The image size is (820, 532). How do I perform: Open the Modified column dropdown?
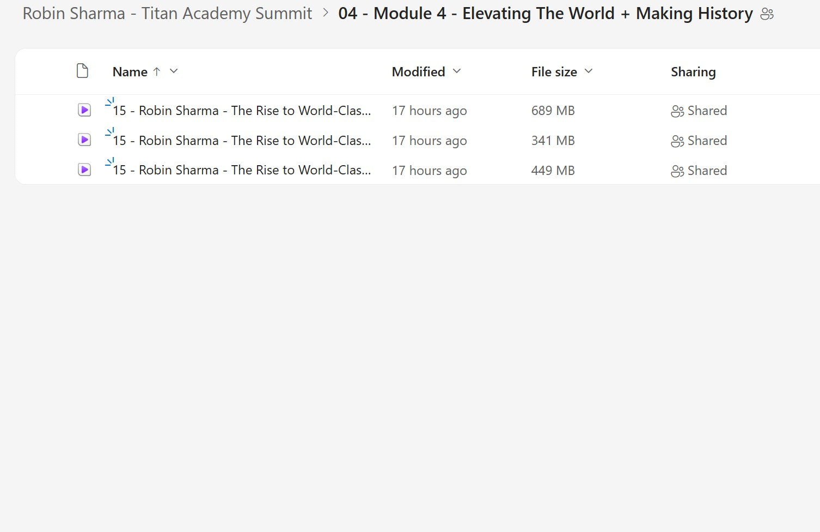click(456, 71)
